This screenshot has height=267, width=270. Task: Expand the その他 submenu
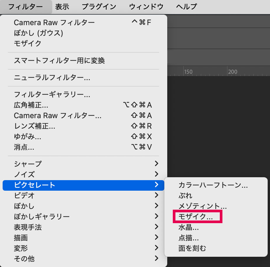pyautogui.click(x=83, y=259)
